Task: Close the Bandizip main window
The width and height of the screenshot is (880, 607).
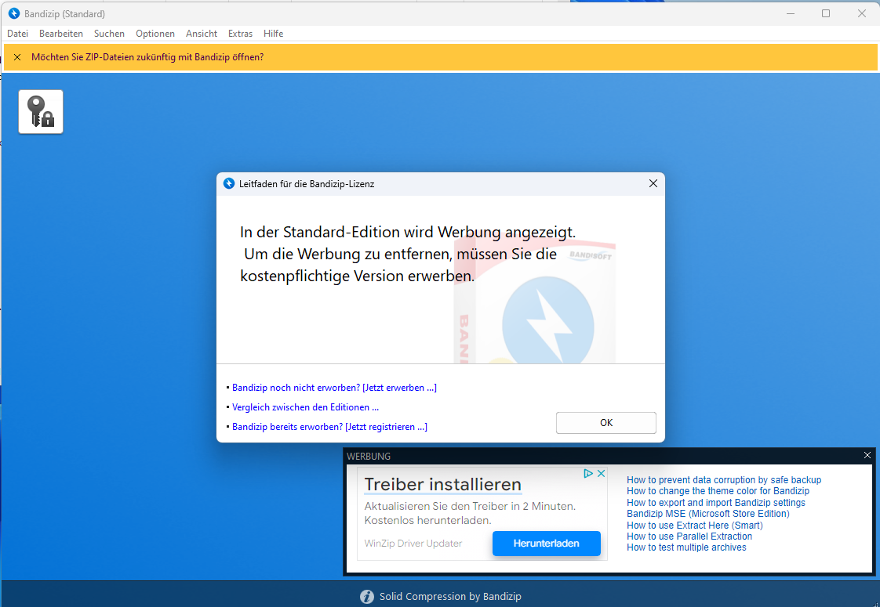Action: (861, 13)
